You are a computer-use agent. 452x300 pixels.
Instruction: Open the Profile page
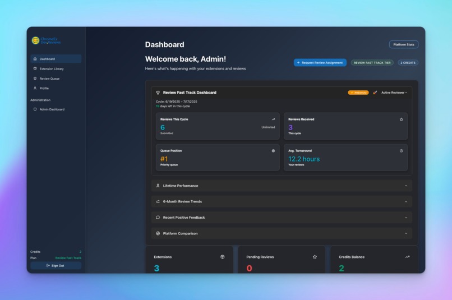pos(56,88)
